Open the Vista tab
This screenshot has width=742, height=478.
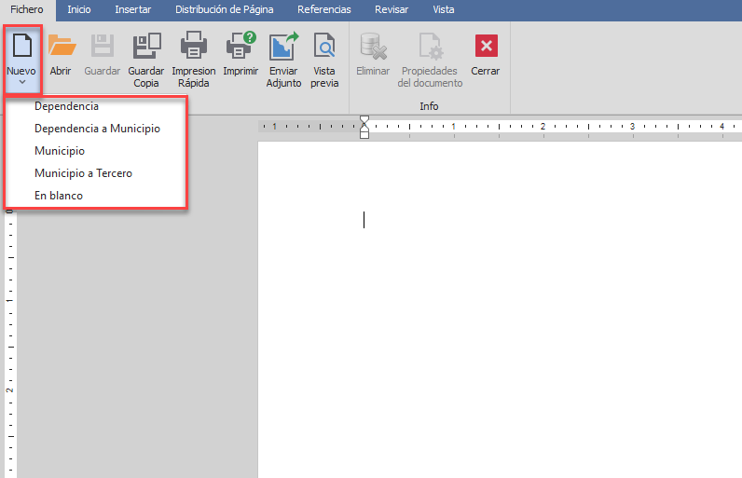click(444, 9)
